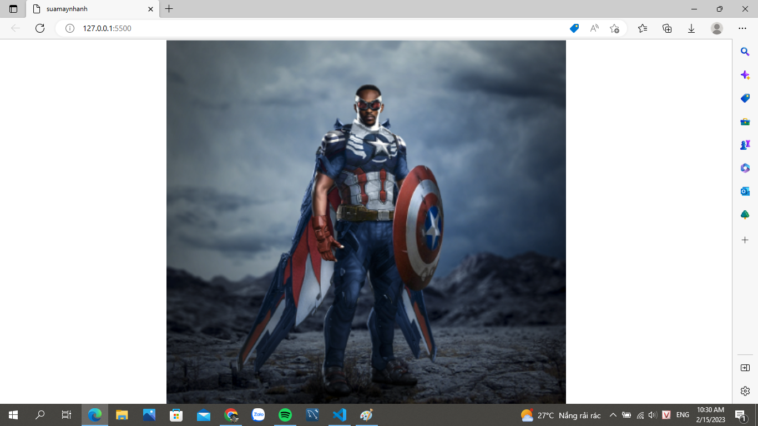Open the Windows Start menu
The image size is (758, 426).
[13, 415]
